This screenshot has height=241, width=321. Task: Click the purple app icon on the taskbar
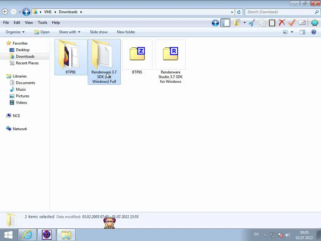[47, 235]
